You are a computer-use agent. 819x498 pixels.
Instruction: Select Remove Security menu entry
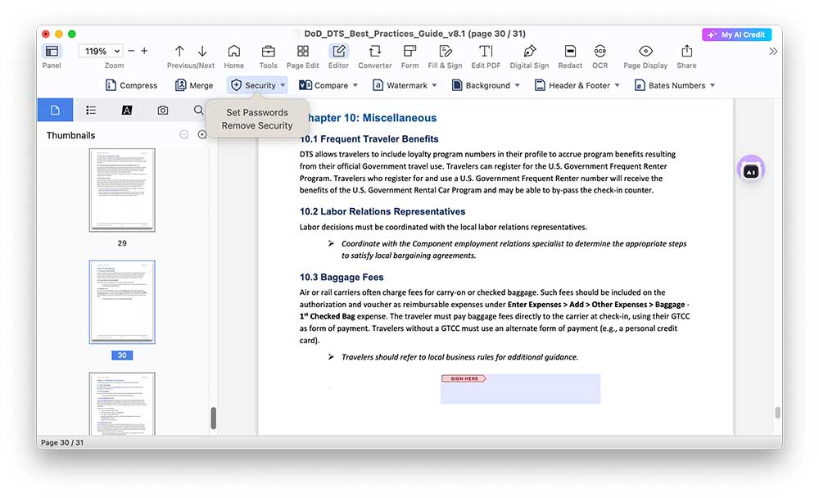click(257, 125)
